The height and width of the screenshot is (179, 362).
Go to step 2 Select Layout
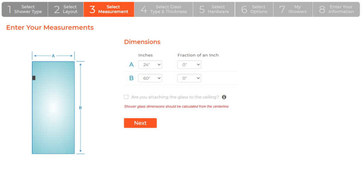pyautogui.click(x=66, y=9)
